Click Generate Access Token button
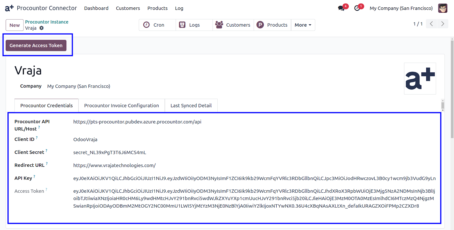This screenshot has height=230, width=454. click(36, 46)
